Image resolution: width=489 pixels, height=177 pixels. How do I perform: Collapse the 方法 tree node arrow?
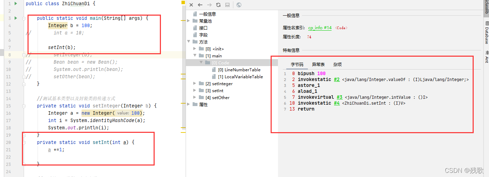188,42
